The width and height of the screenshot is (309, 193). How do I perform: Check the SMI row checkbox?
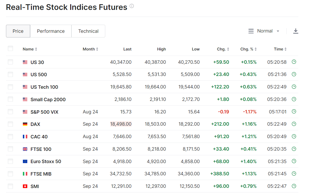point(10,186)
